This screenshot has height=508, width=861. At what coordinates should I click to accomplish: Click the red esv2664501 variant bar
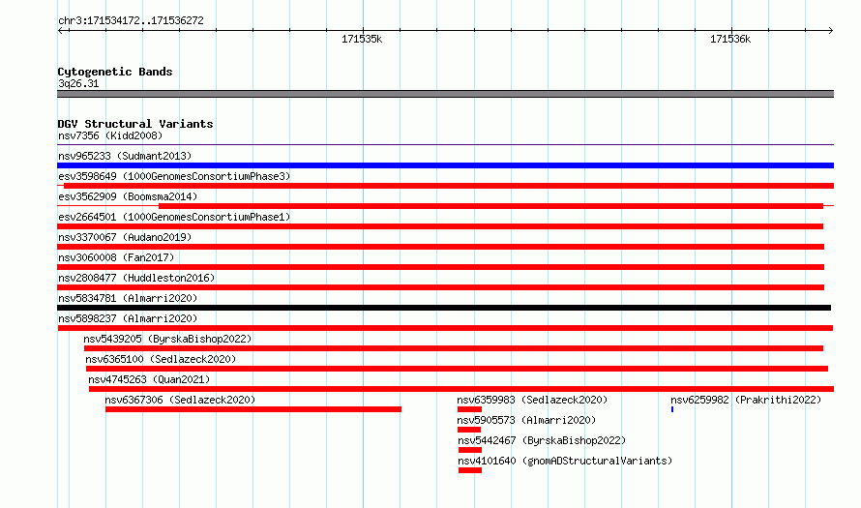click(440, 226)
